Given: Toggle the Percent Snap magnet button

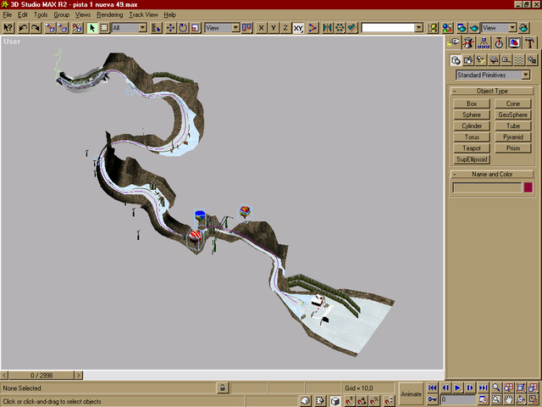Looking at the screenshot, I should point(374,401).
